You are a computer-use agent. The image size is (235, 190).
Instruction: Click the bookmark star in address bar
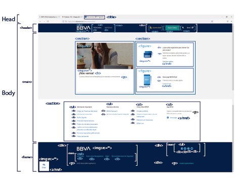(212, 21)
